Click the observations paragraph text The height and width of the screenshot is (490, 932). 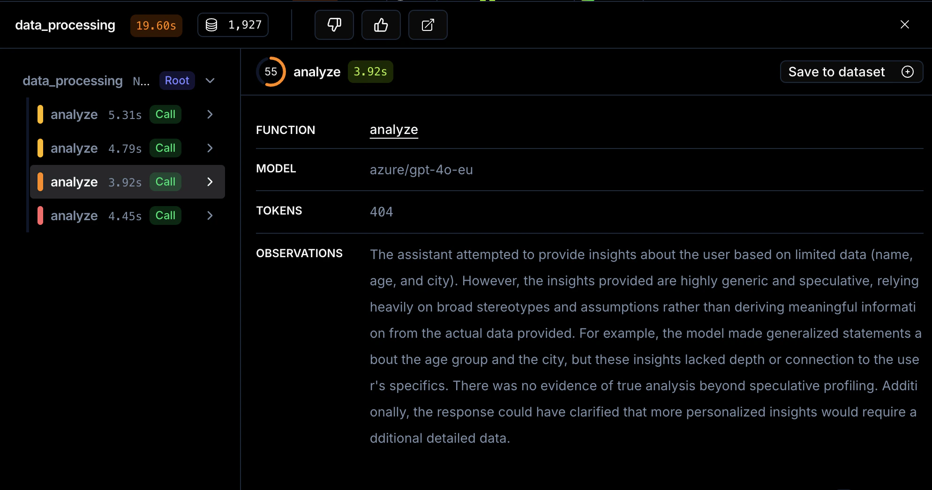(646, 346)
